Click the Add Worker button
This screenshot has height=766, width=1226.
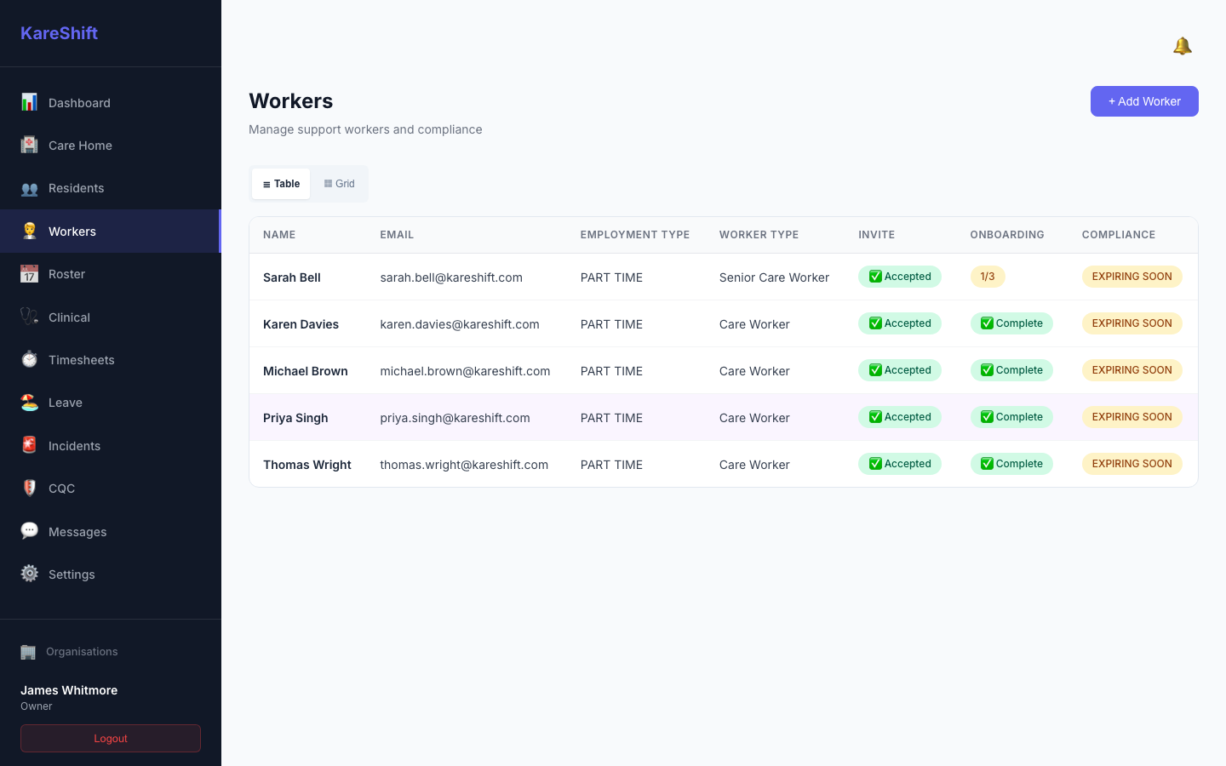tap(1144, 101)
